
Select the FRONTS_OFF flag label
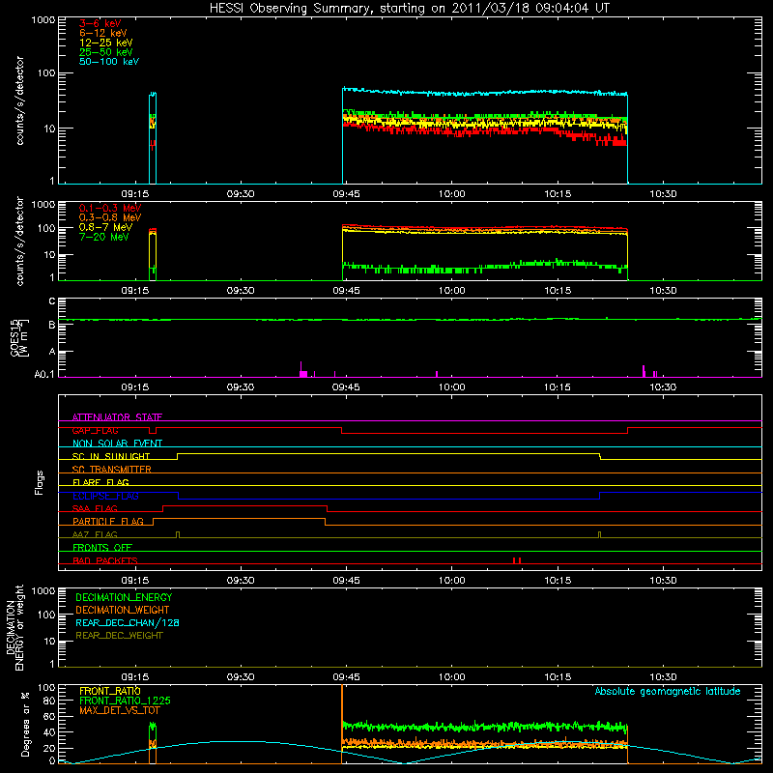pos(102,547)
